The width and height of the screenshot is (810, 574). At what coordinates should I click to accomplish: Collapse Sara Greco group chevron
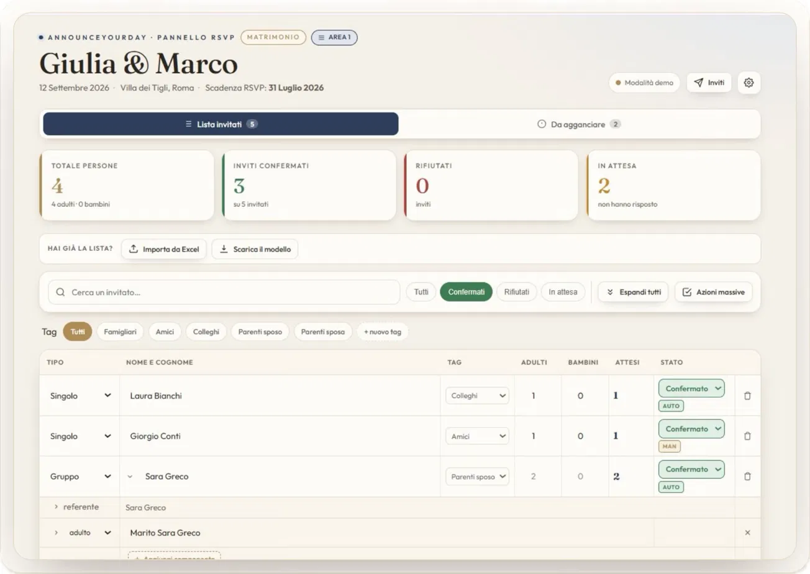click(130, 476)
